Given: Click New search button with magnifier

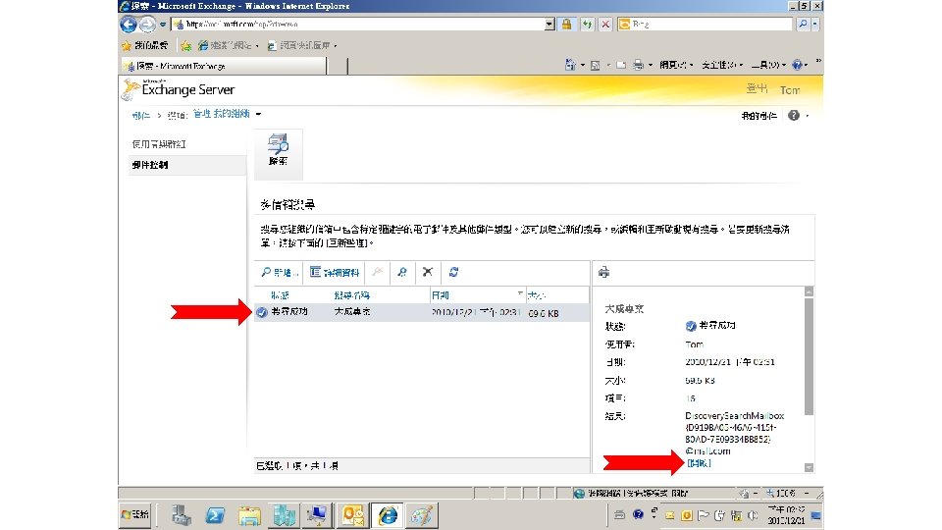Looking at the screenshot, I should pos(280,272).
